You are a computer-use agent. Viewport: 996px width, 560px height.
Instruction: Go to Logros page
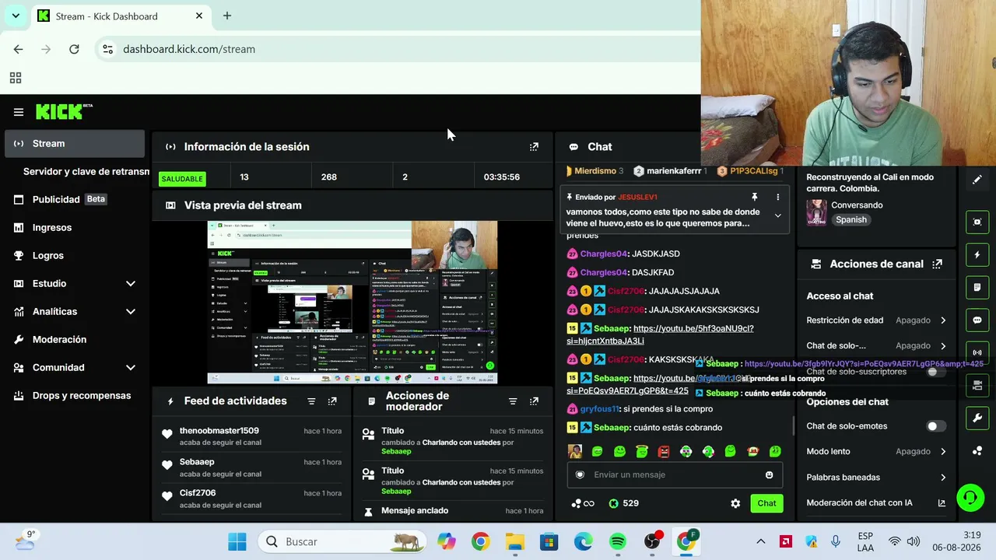click(x=73, y=256)
